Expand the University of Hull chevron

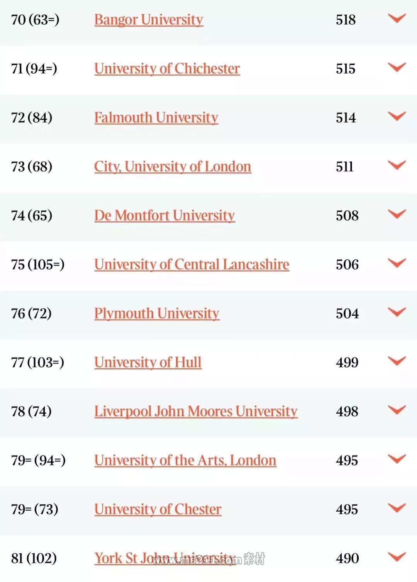(397, 361)
